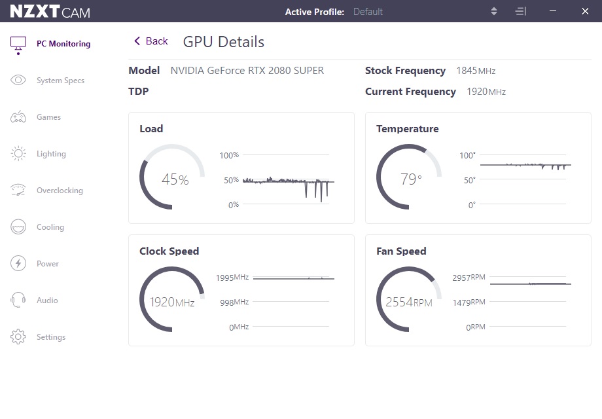Click the TDP label
This screenshot has height=419, width=602.
(x=138, y=92)
